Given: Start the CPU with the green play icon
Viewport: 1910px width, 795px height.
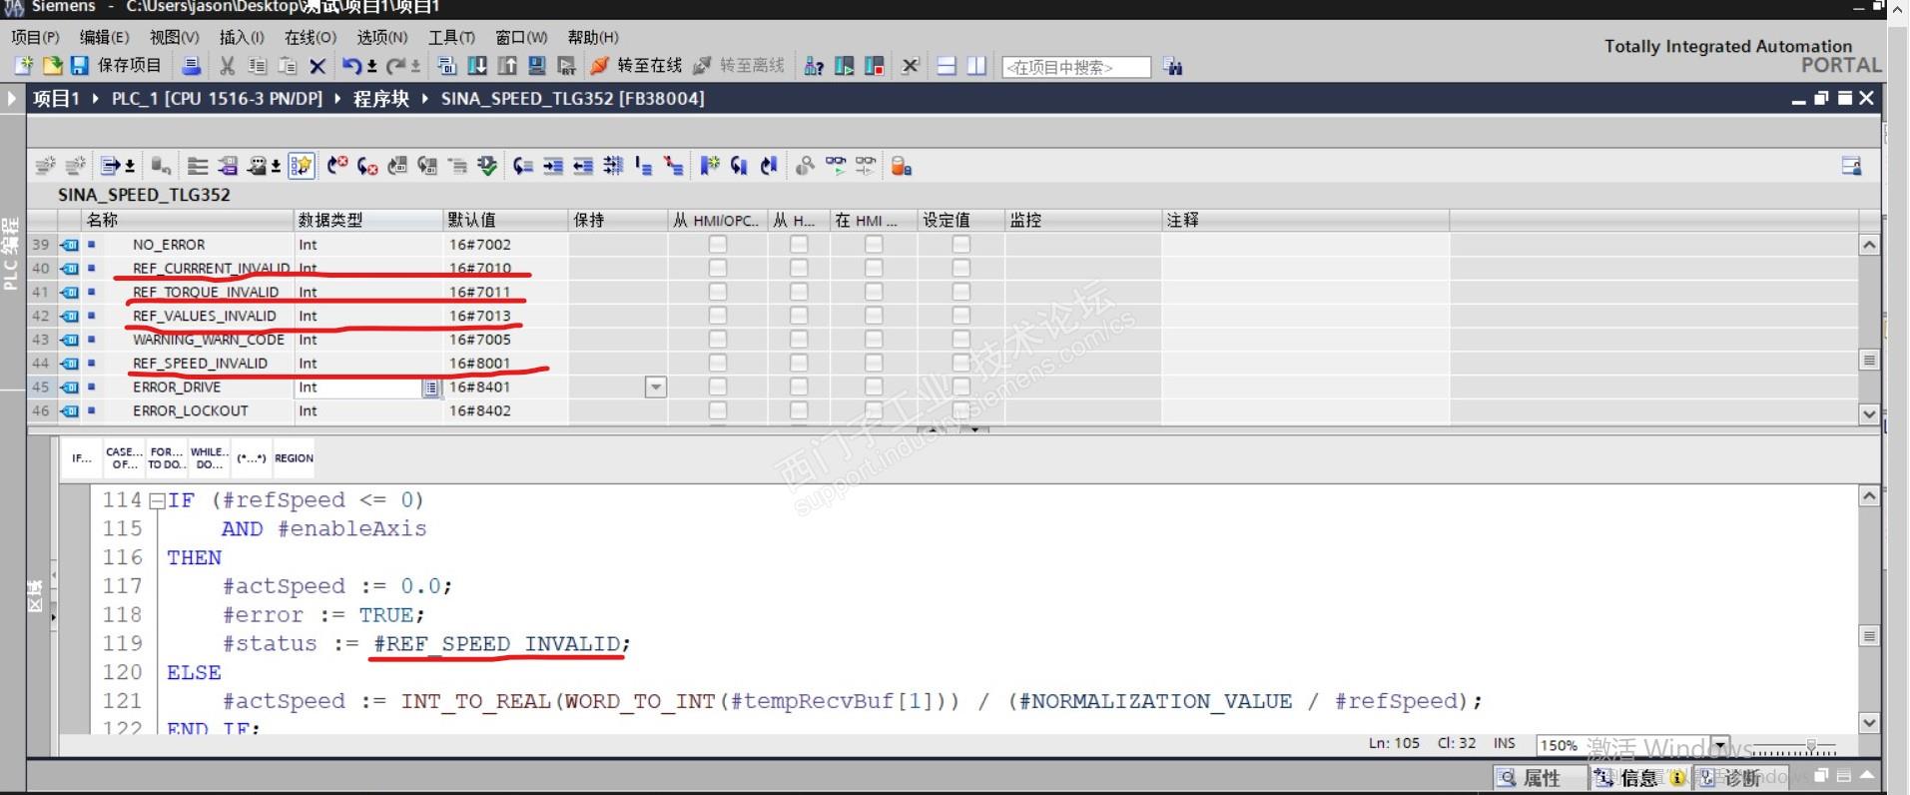Looking at the screenshot, I should 844,66.
